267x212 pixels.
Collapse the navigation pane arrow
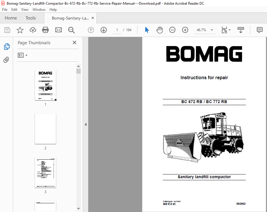[x=86, y=124]
